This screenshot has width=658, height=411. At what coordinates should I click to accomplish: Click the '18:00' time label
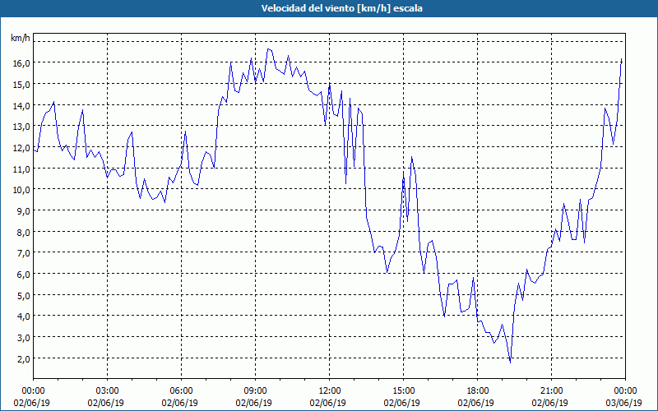tap(477, 391)
